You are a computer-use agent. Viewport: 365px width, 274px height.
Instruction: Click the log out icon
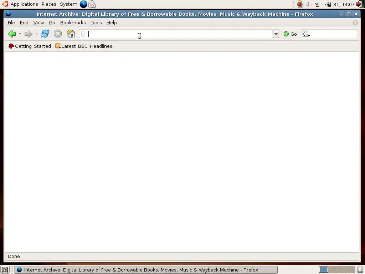coord(360,4)
